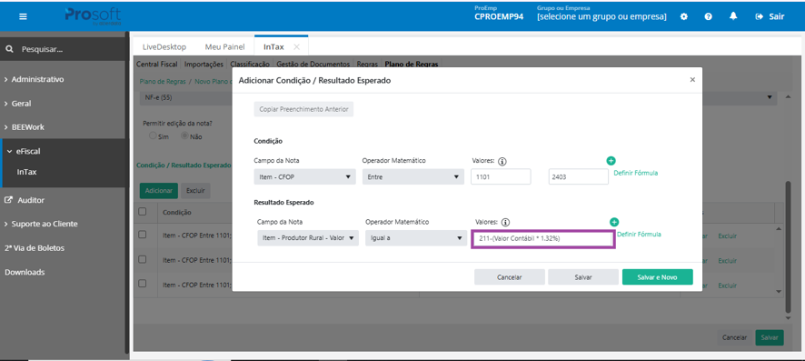The image size is (805, 361).
Task: Switch to the Meu Painel tab
Action: [x=224, y=46]
